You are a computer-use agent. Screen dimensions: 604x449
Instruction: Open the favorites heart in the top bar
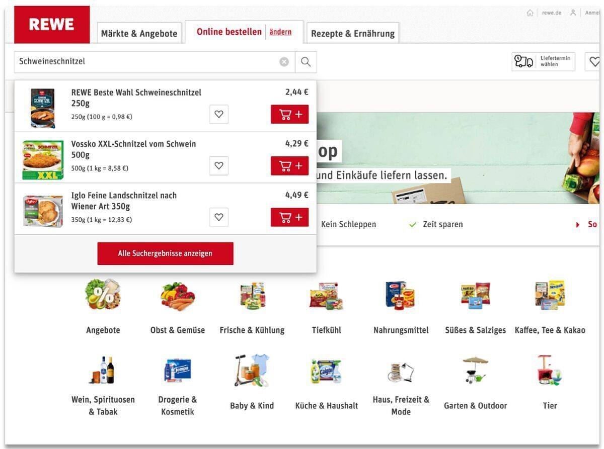click(x=594, y=62)
